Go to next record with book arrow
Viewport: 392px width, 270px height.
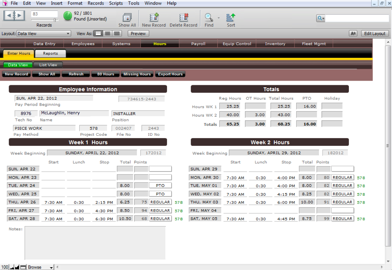tap(20, 15)
